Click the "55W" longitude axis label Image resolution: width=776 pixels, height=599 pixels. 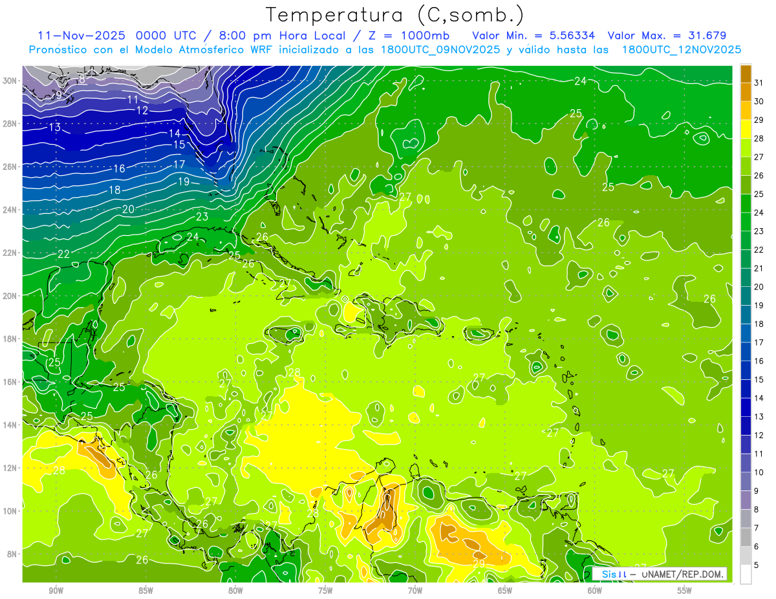(684, 591)
